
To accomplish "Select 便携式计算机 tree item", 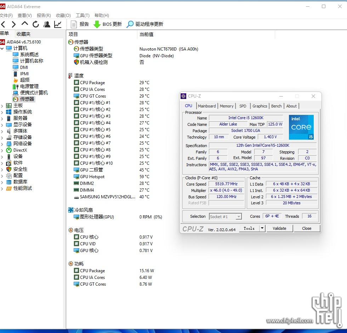I will [x=34, y=93].
